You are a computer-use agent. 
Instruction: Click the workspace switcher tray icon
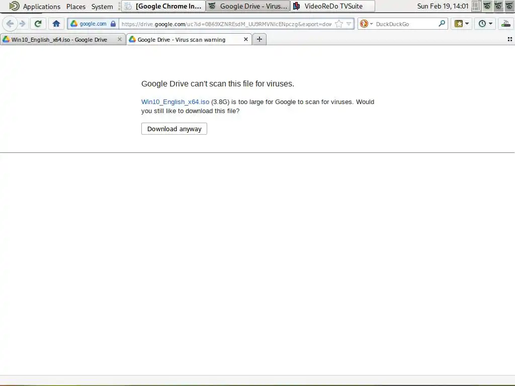(x=476, y=6)
